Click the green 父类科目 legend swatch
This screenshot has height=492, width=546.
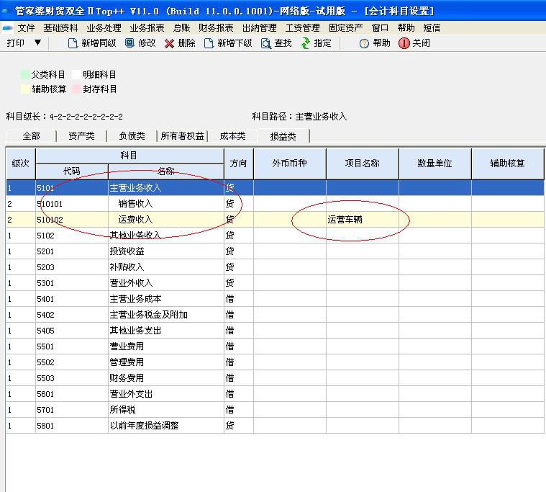pyautogui.click(x=25, y=74)
